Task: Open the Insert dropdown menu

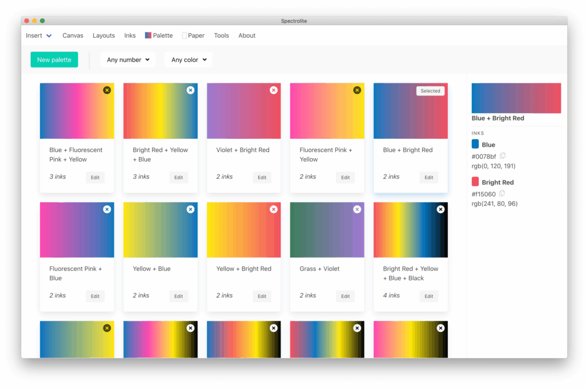Action: pos(38,35)
